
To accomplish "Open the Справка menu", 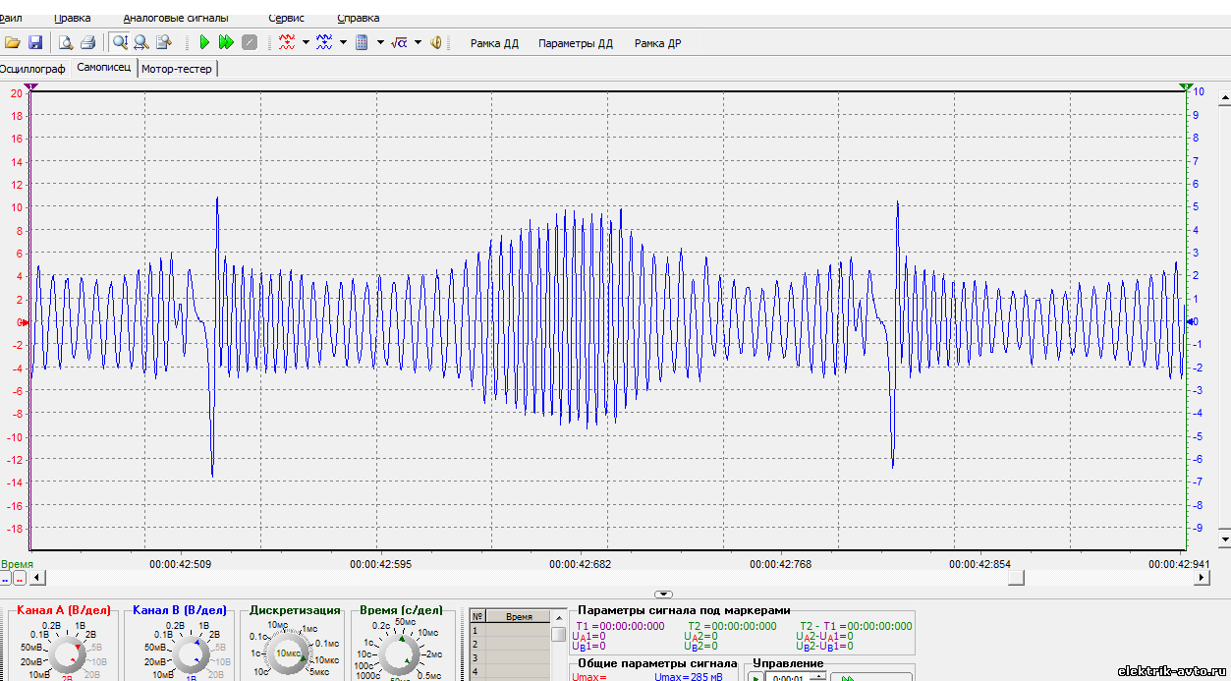I will click(359, 18).
